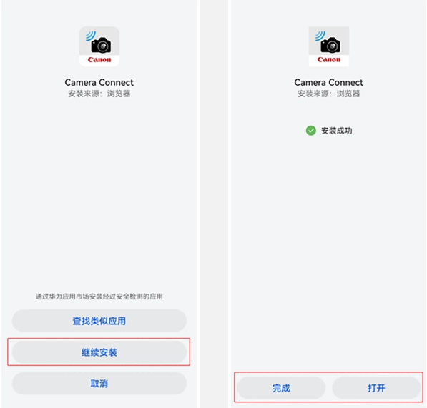
Task: Tap the Canon app icon above 安装成功
Action: (329, 46)
